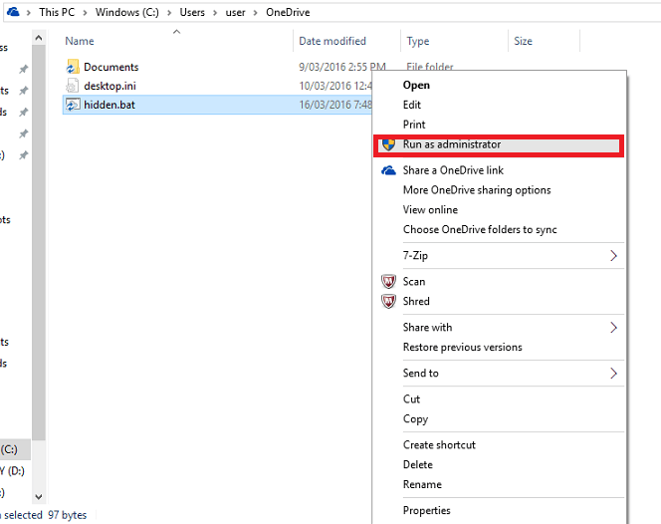Select Run as administrator
661x524 pixels.
pyautogui.click(x=499, y=144)
